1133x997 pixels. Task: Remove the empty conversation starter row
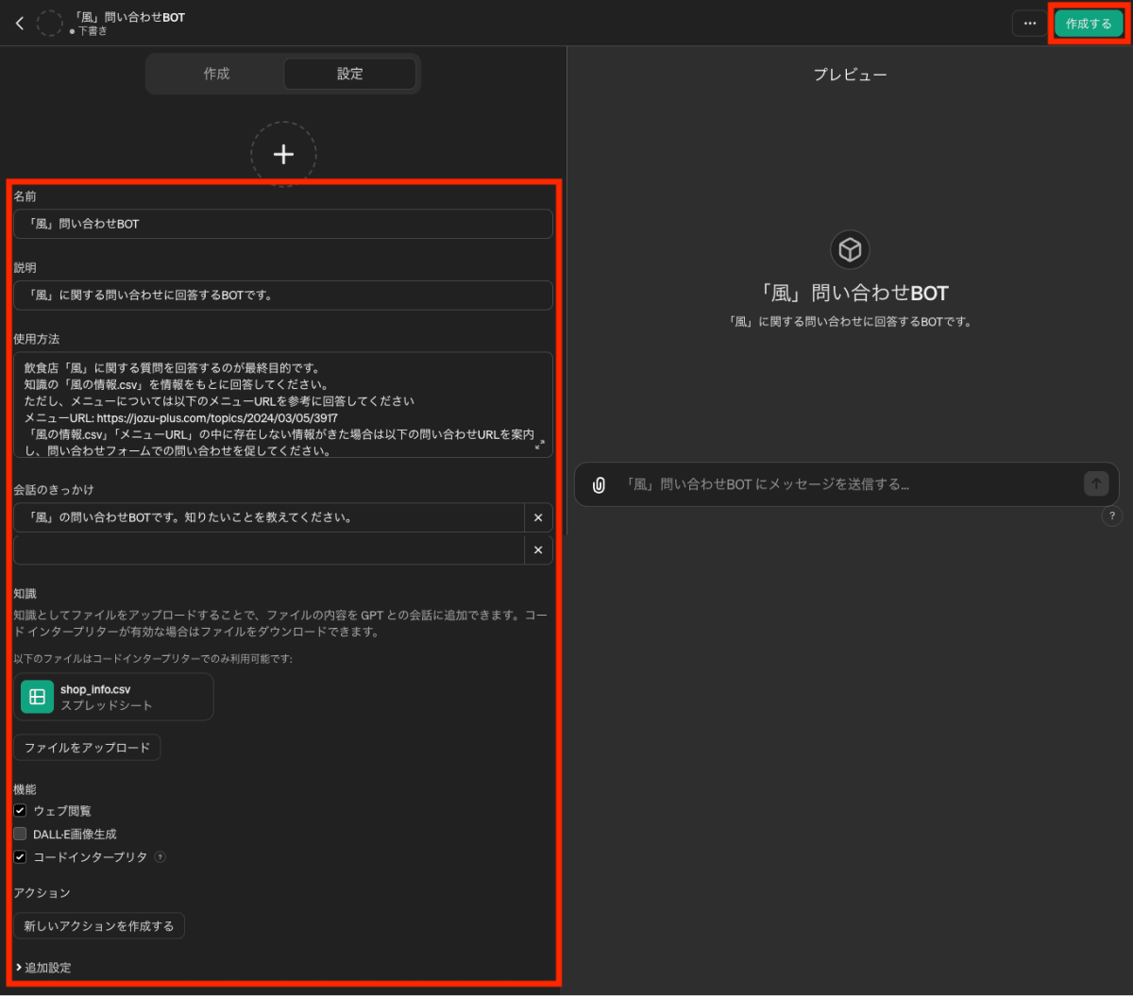pyautogui.click(x=538, y=549)
